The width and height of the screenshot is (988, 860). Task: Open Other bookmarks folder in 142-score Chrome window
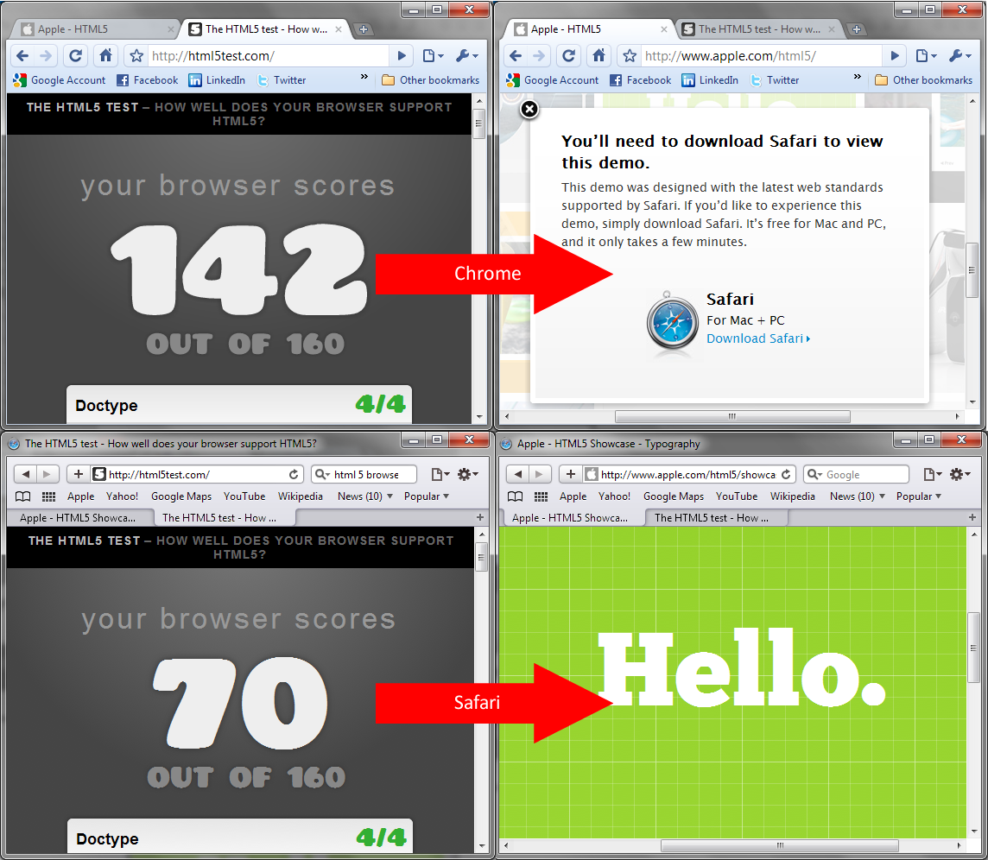click(x=430, y=80)
